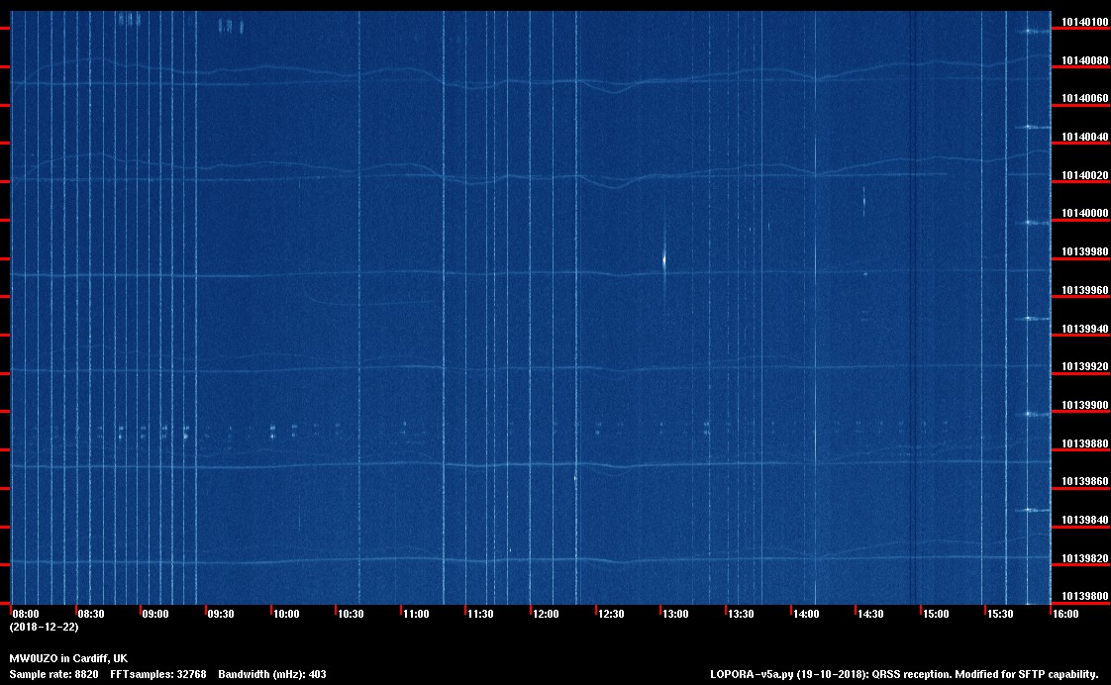The height and width of the screenshot is (685, 1111).
Task: Click the 10139980 frequency label
Action: [x=1084, y=252]
